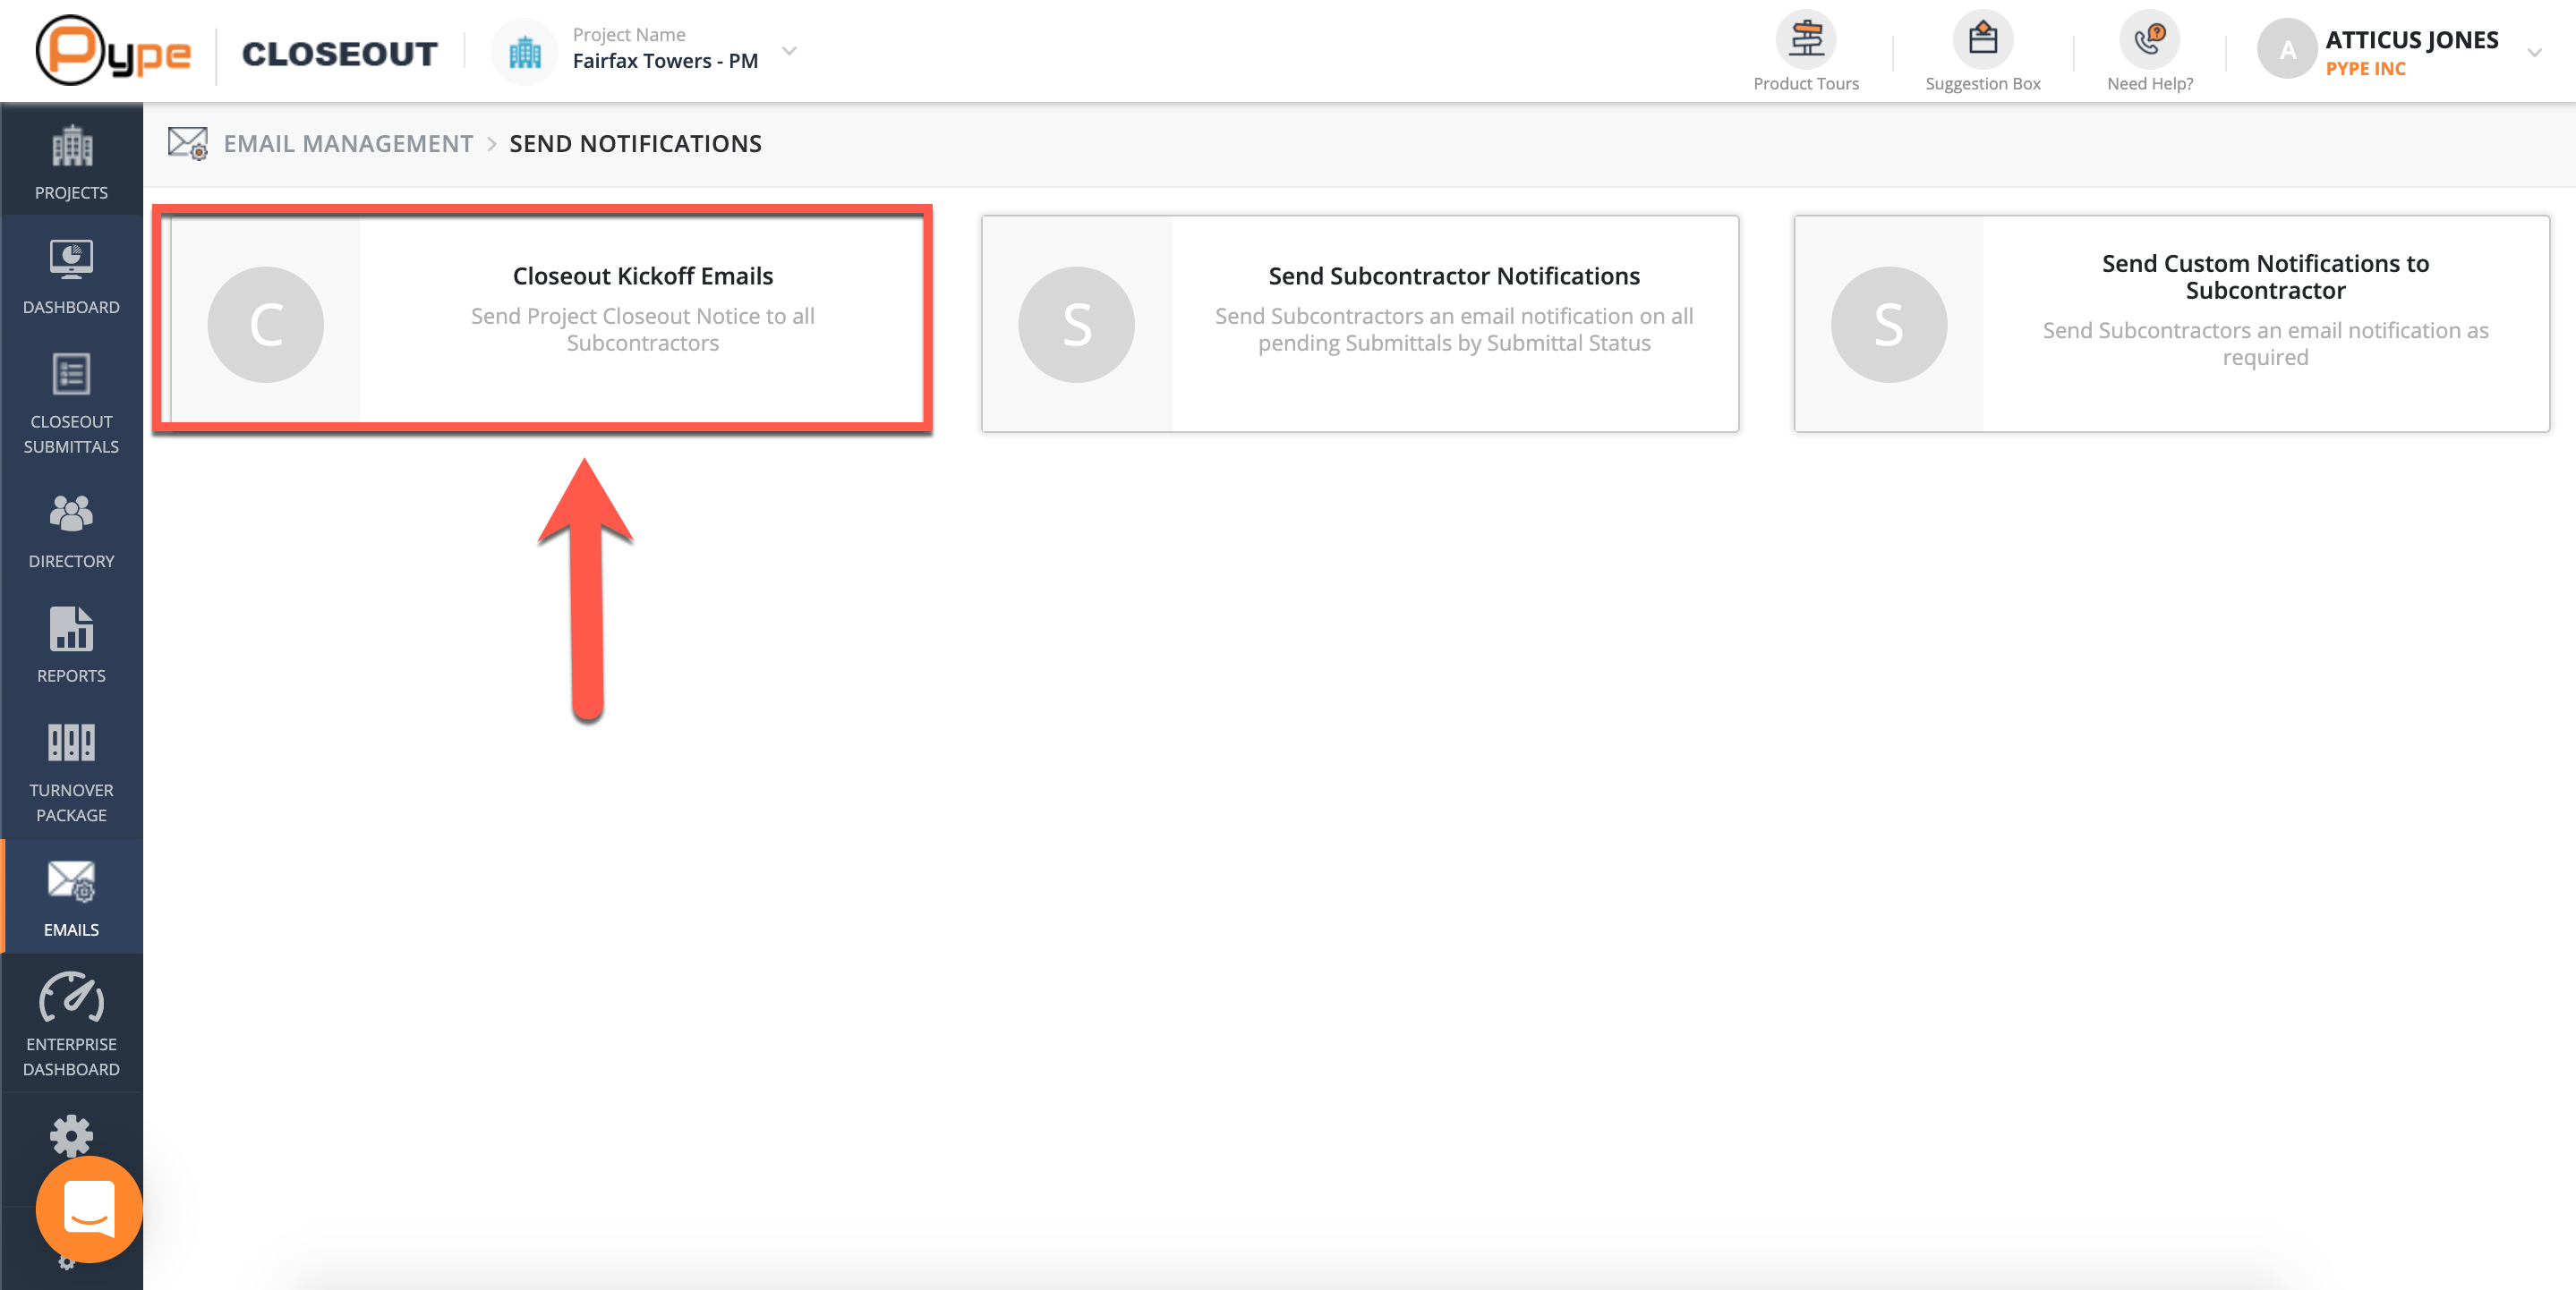Open the Turnover Package binders icon

71,743
